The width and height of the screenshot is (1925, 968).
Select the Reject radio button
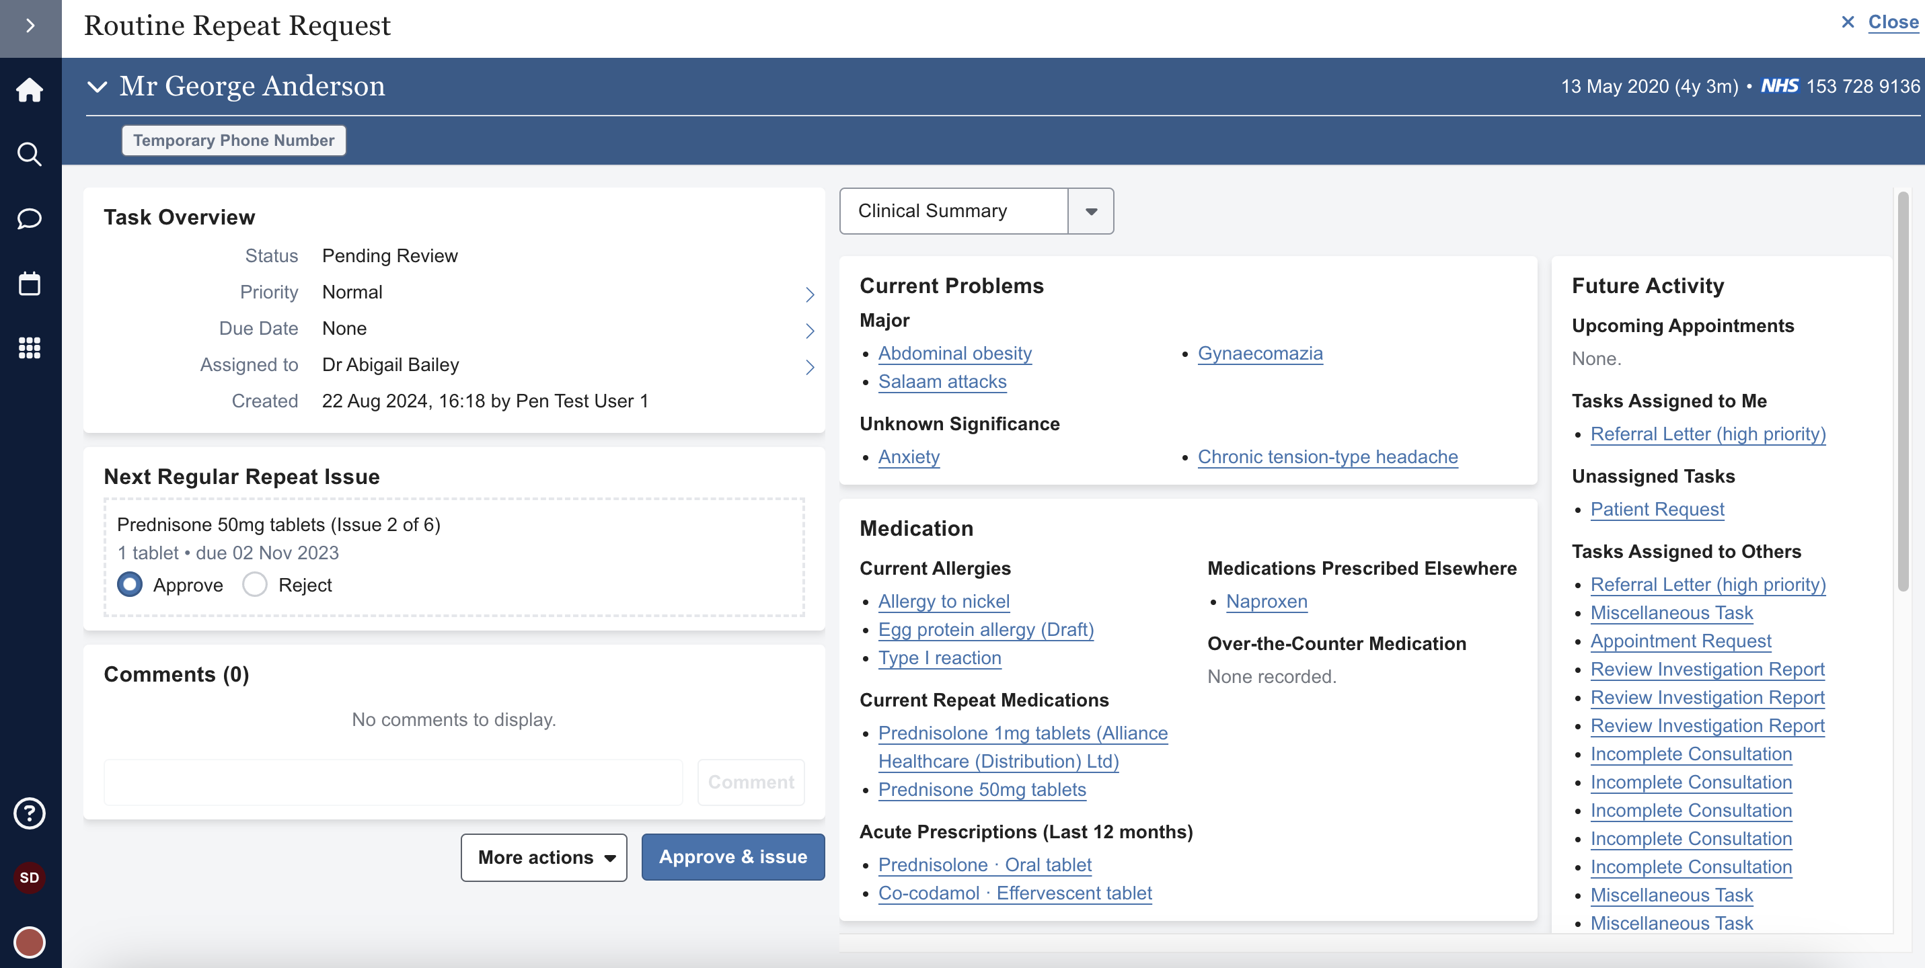pyautogui.click(x=255, y=585)
